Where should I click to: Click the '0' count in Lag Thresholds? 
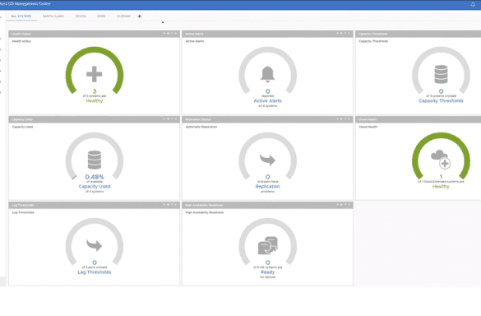click(x=95, y=263)
